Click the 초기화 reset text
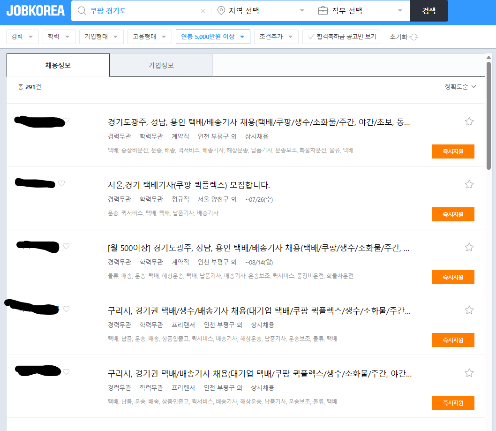 pyautogui.click(x=398, y=37)
